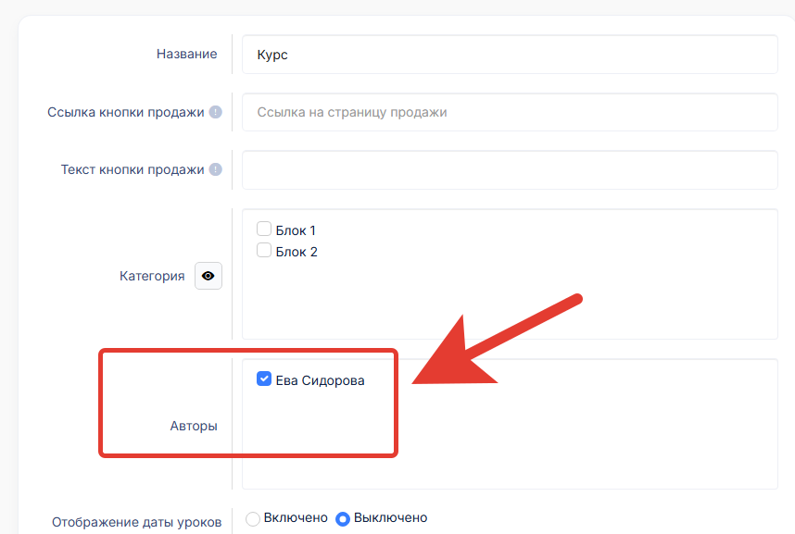This screenshot has width=795, height=534.
Task: Click blank area inside the Категория list box
Action: coord(510,299)
